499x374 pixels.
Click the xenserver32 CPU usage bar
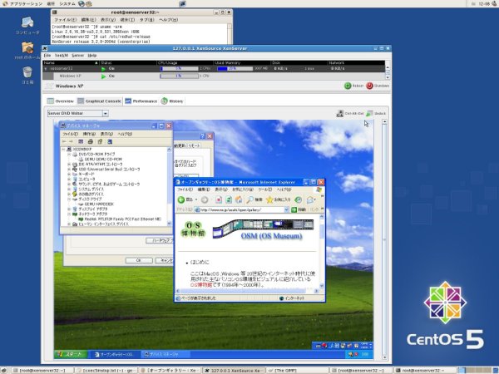point(179,69)
